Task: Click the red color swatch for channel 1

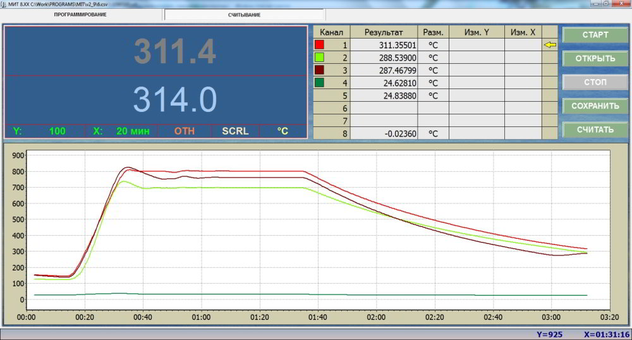Action: click(x=320, y=45)
